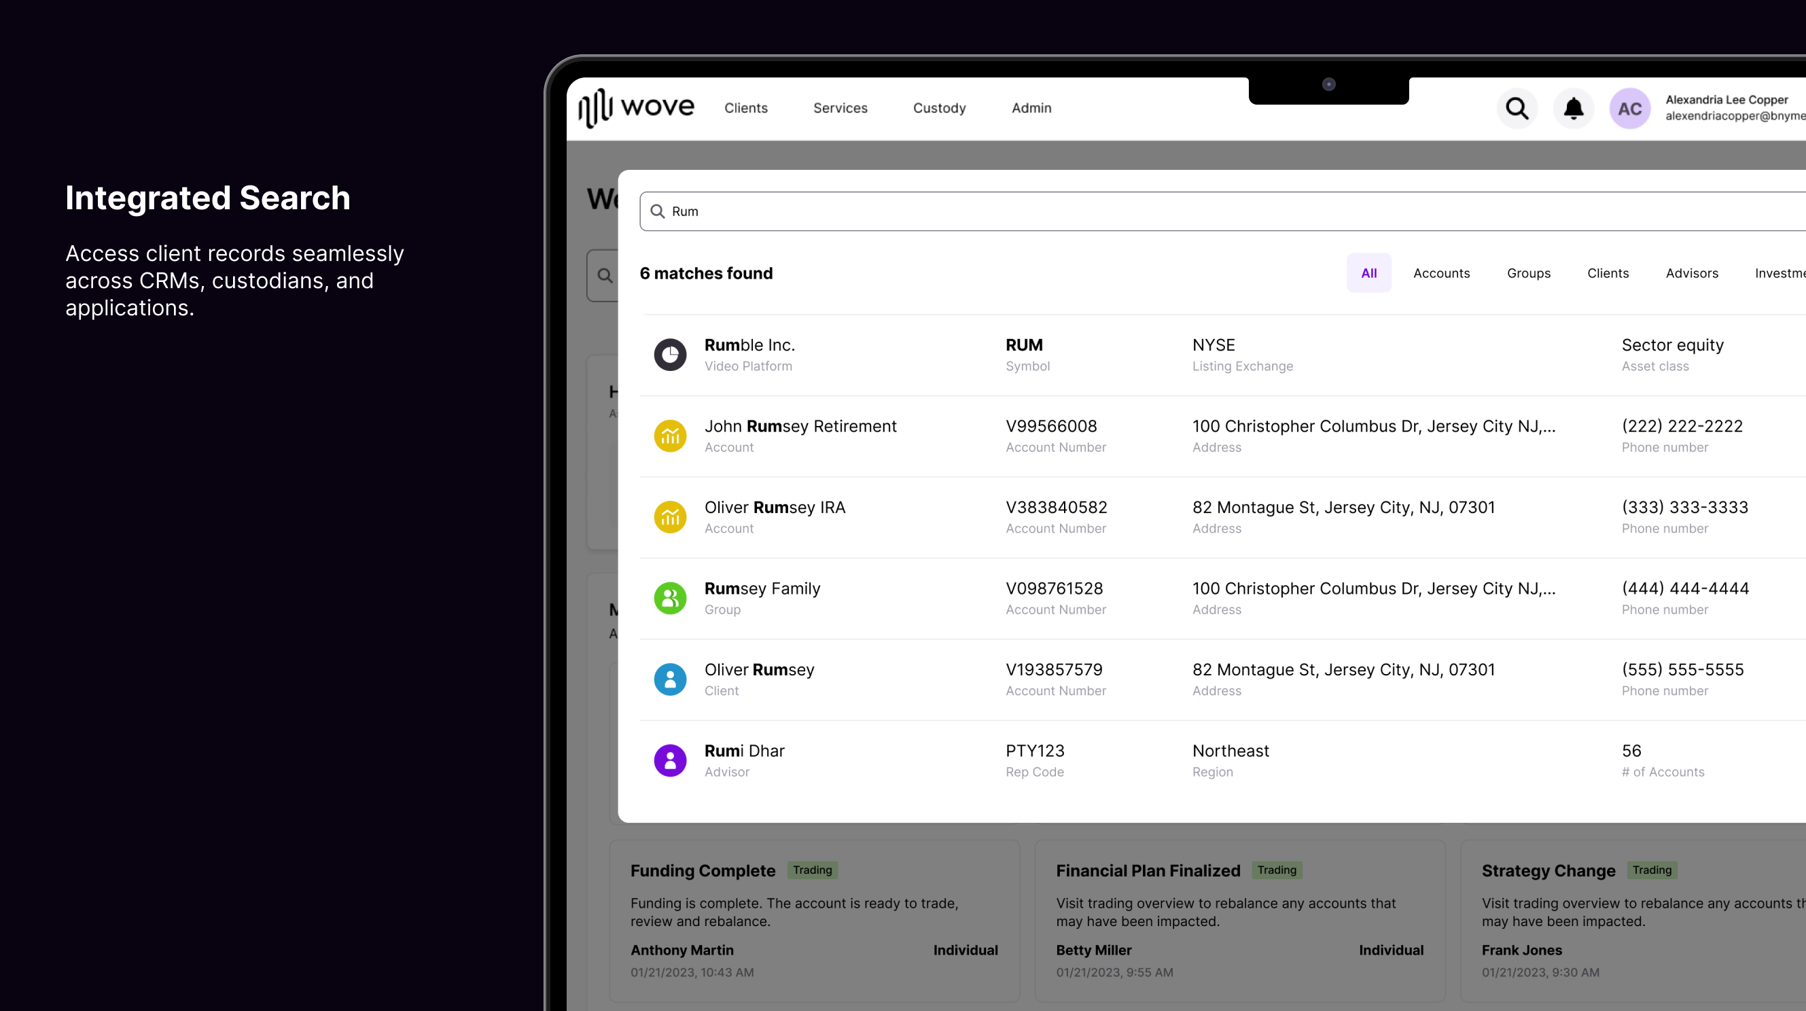Click the John Rumsey Retirement account icon
The height and width of the screenshot is (1011, 1806).
[670, 436]
